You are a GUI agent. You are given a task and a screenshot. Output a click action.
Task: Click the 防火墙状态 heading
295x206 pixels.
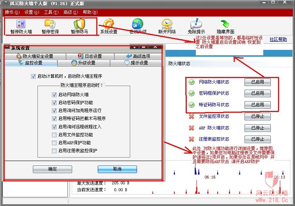tap(179, 64)
